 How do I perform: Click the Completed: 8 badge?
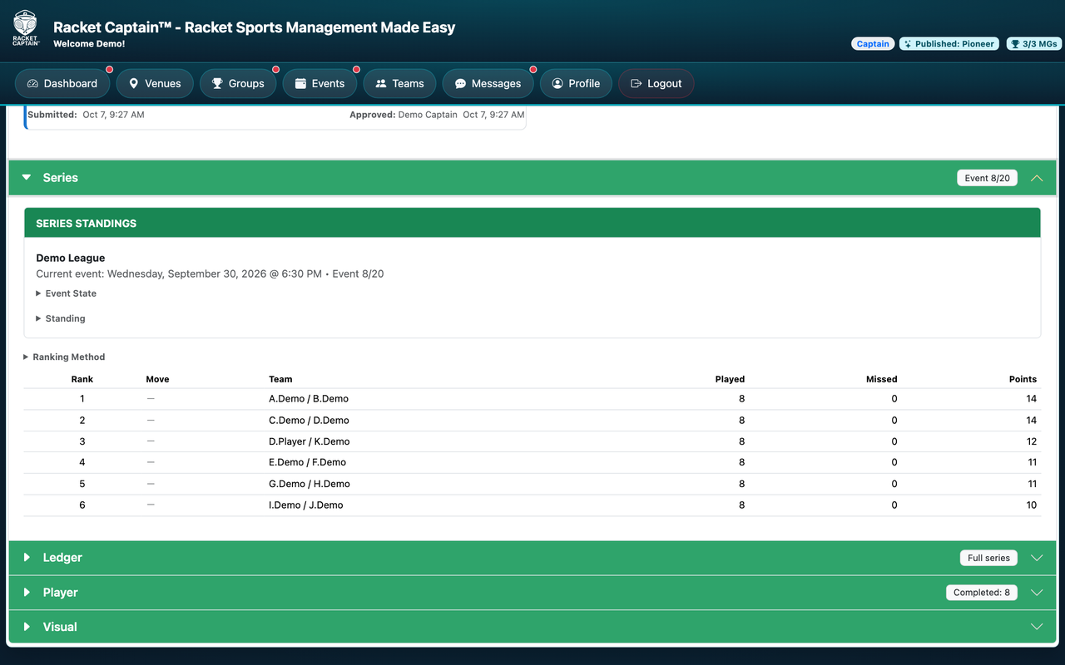coord(982,593)
